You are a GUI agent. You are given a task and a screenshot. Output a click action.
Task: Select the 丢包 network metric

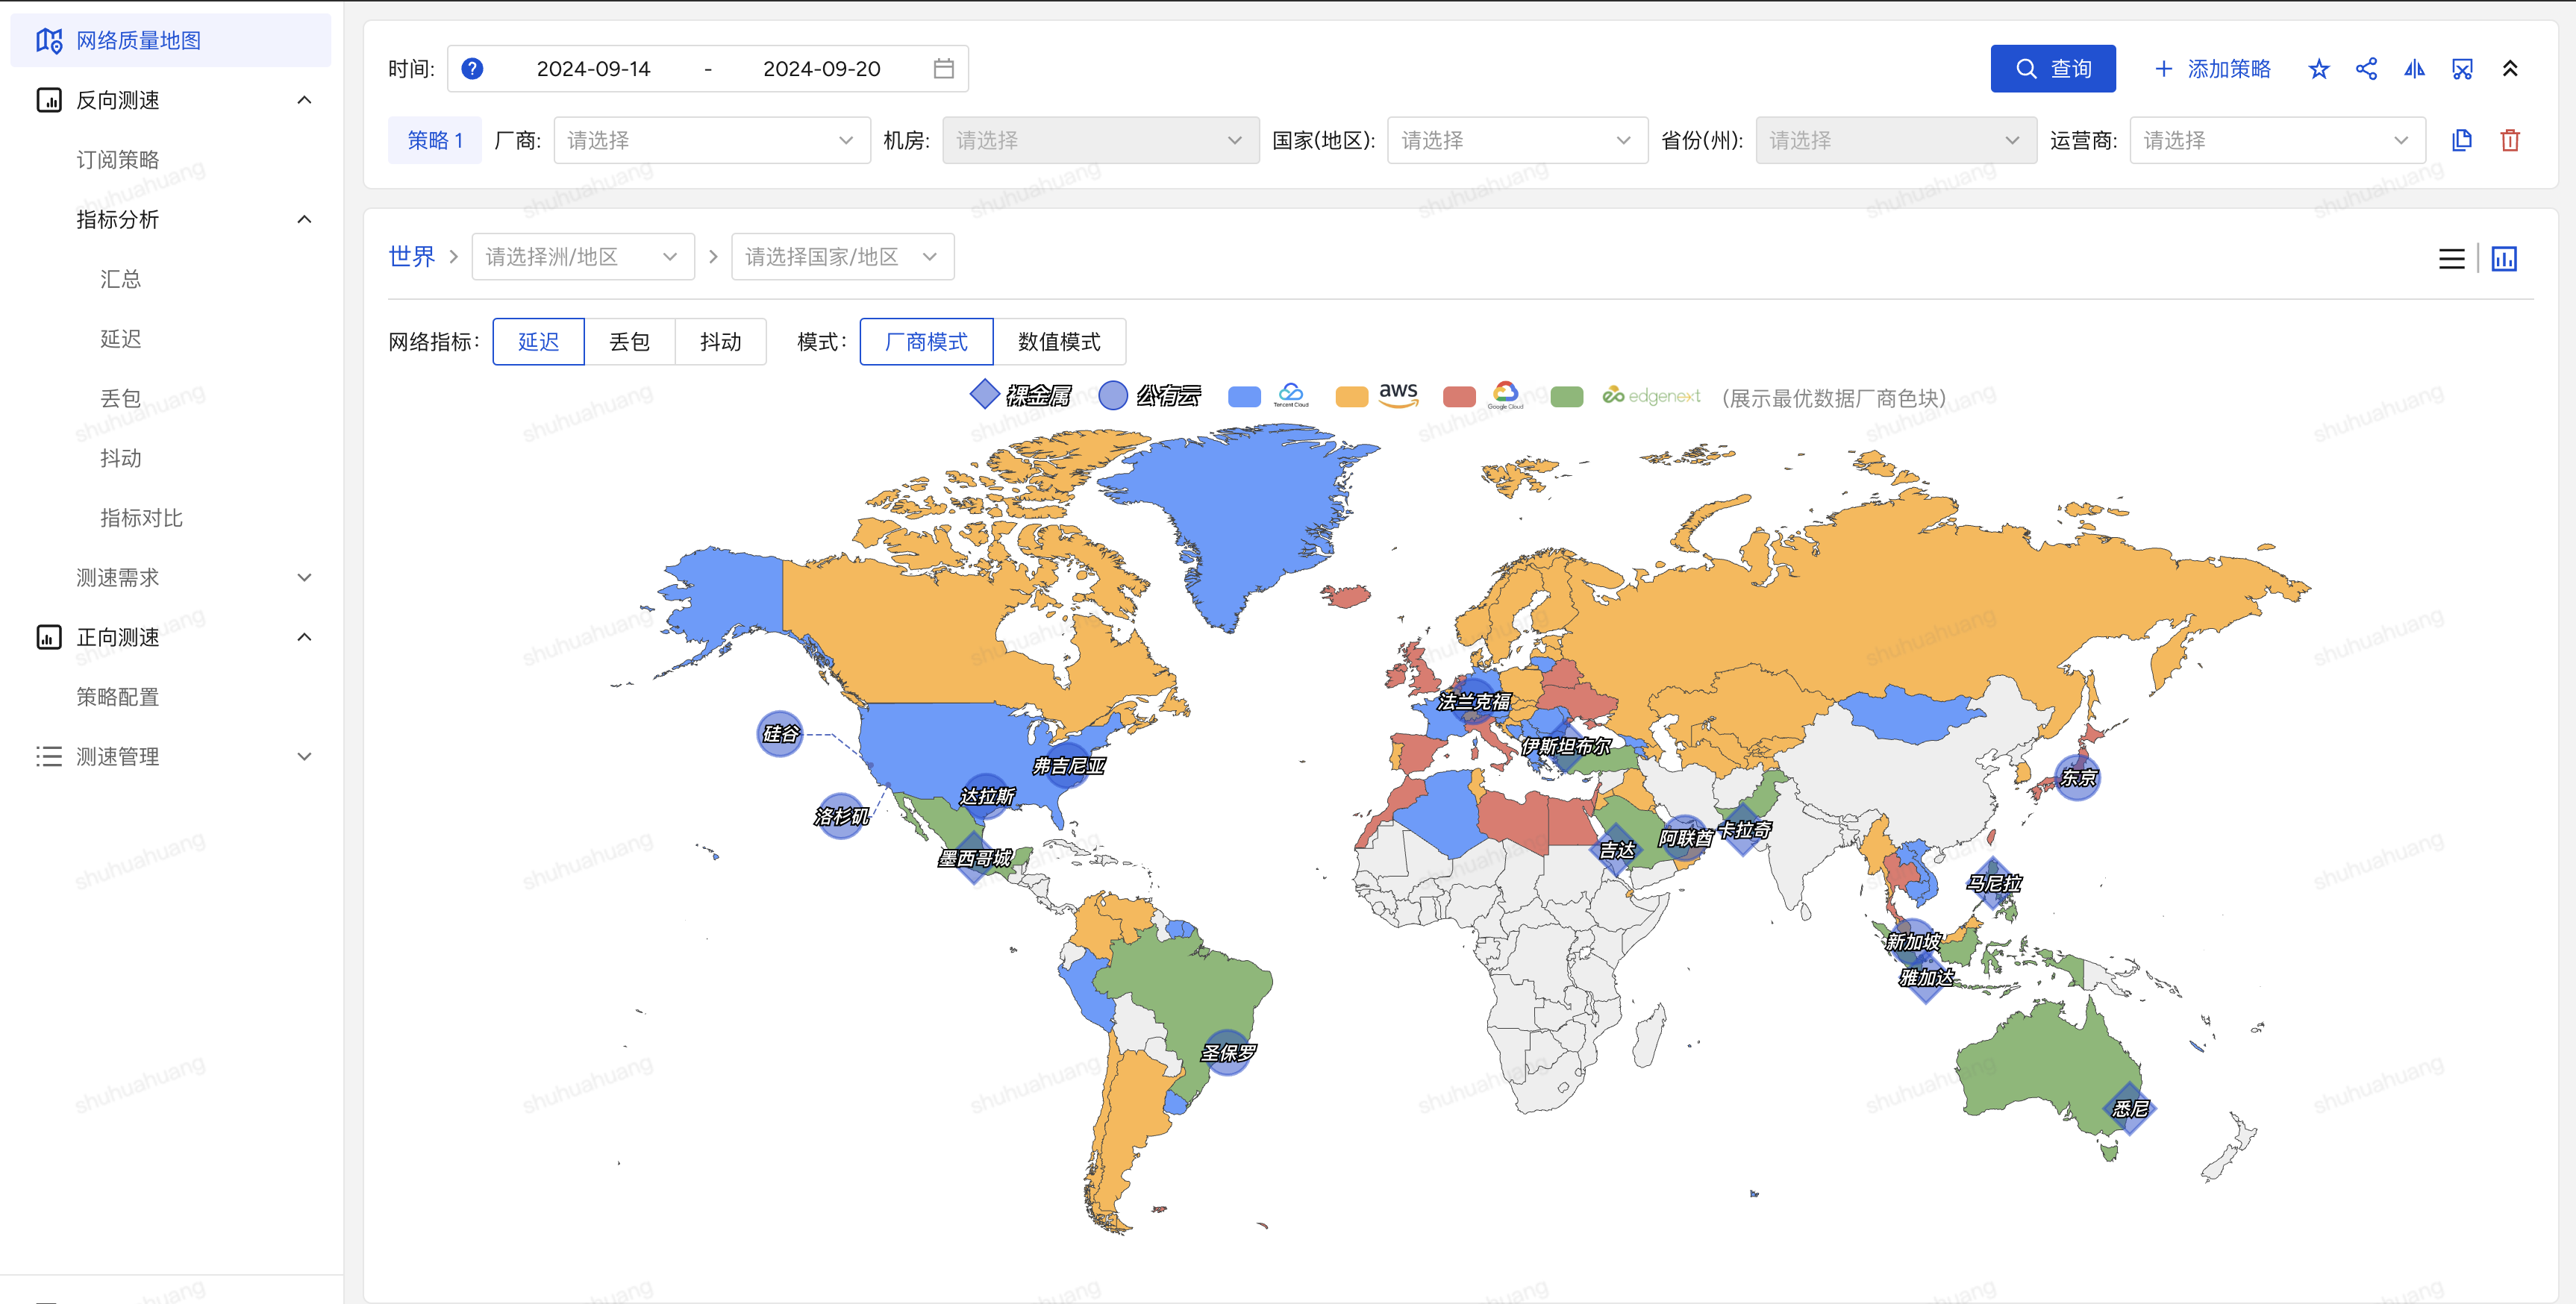click(630, 342)
